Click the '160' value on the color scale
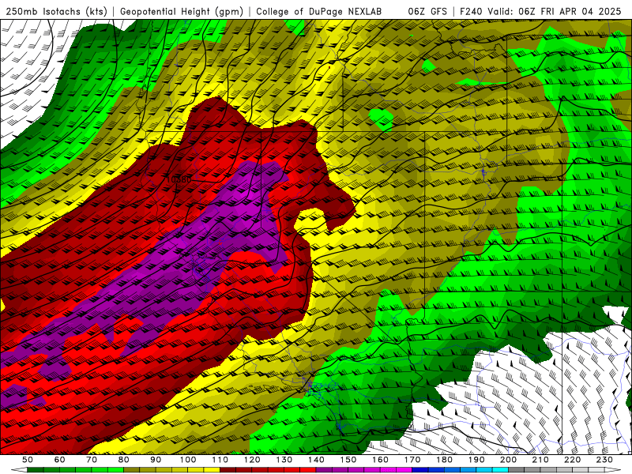 pyautogui.click(x=380, y=460)
